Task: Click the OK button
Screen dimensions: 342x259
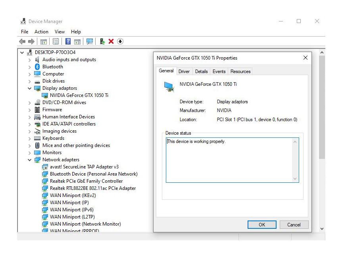Action: point(262,224)
